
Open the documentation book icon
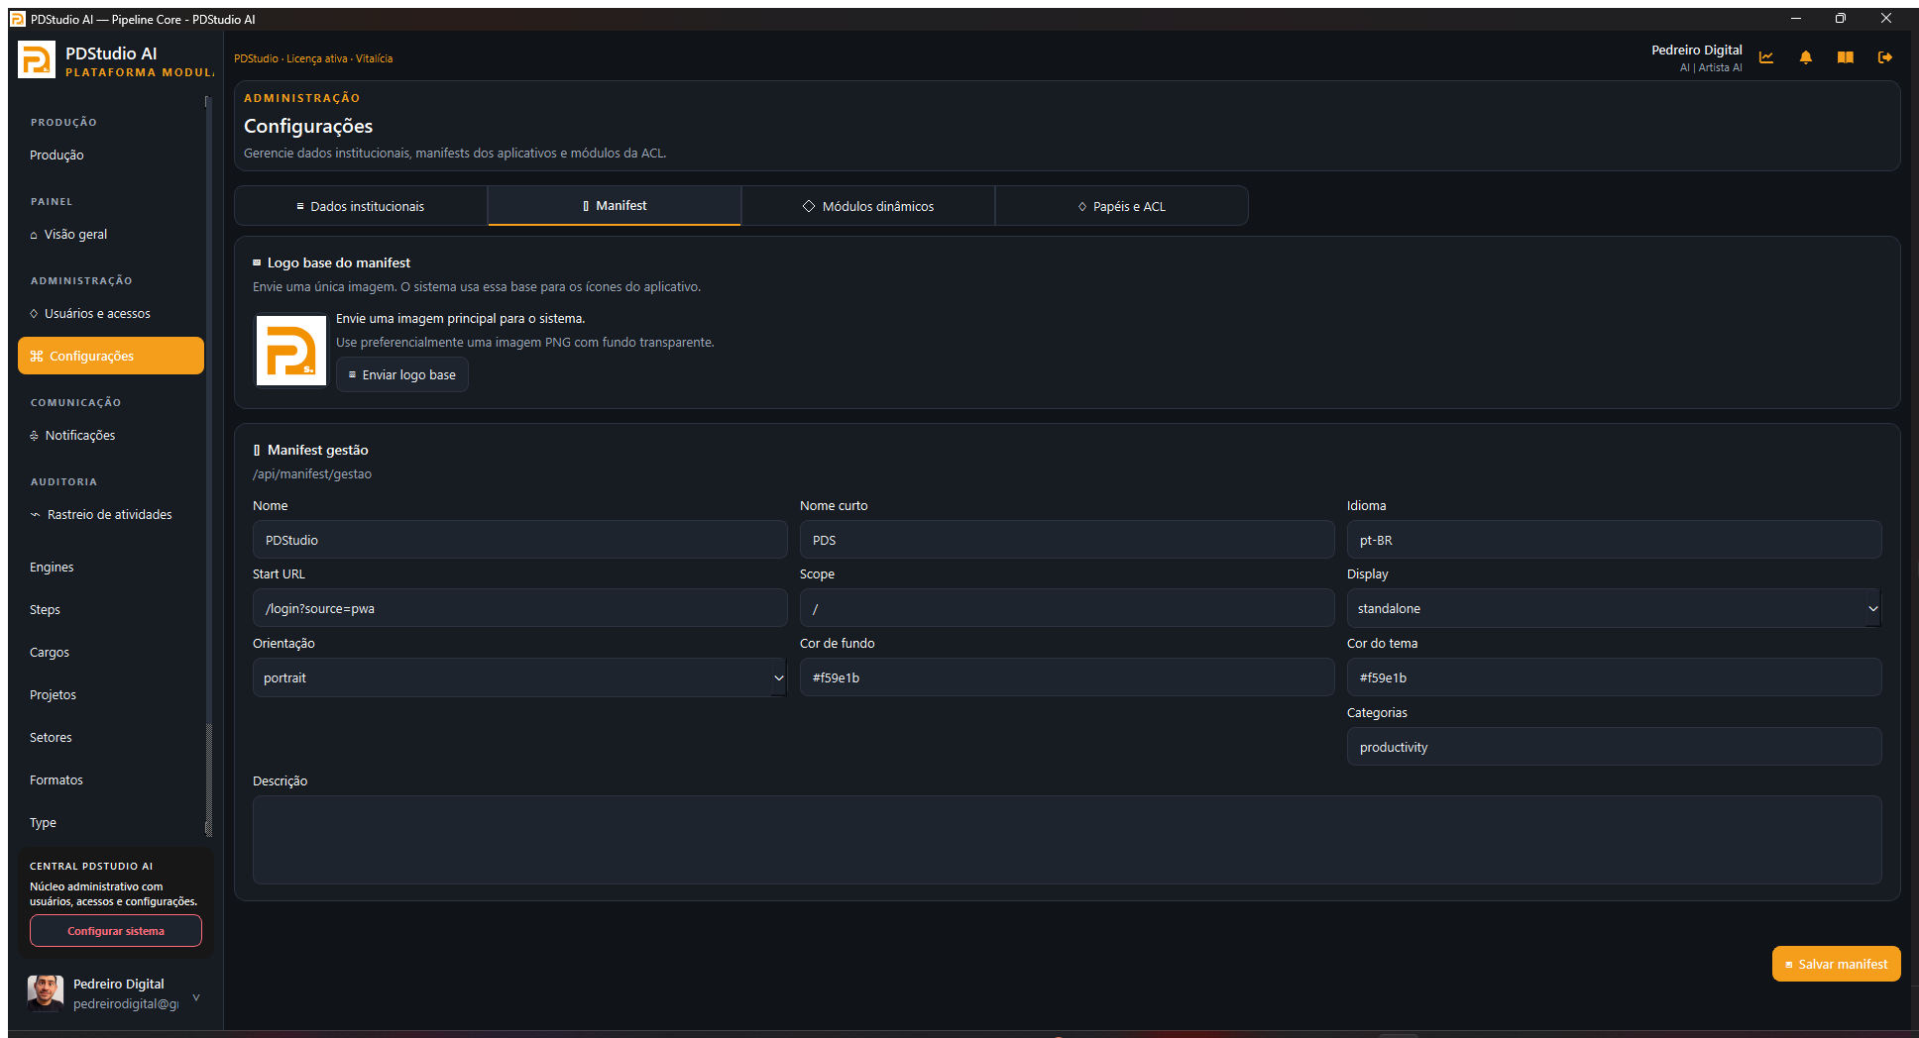coord(1845,57)
